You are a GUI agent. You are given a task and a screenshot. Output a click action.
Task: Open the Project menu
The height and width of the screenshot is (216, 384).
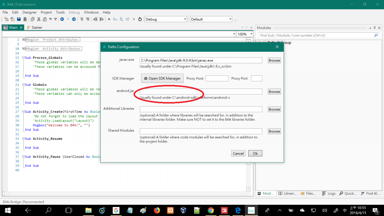(46, 12)
